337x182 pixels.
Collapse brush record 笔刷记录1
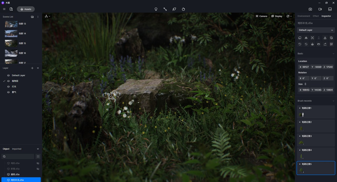[300, 108]
